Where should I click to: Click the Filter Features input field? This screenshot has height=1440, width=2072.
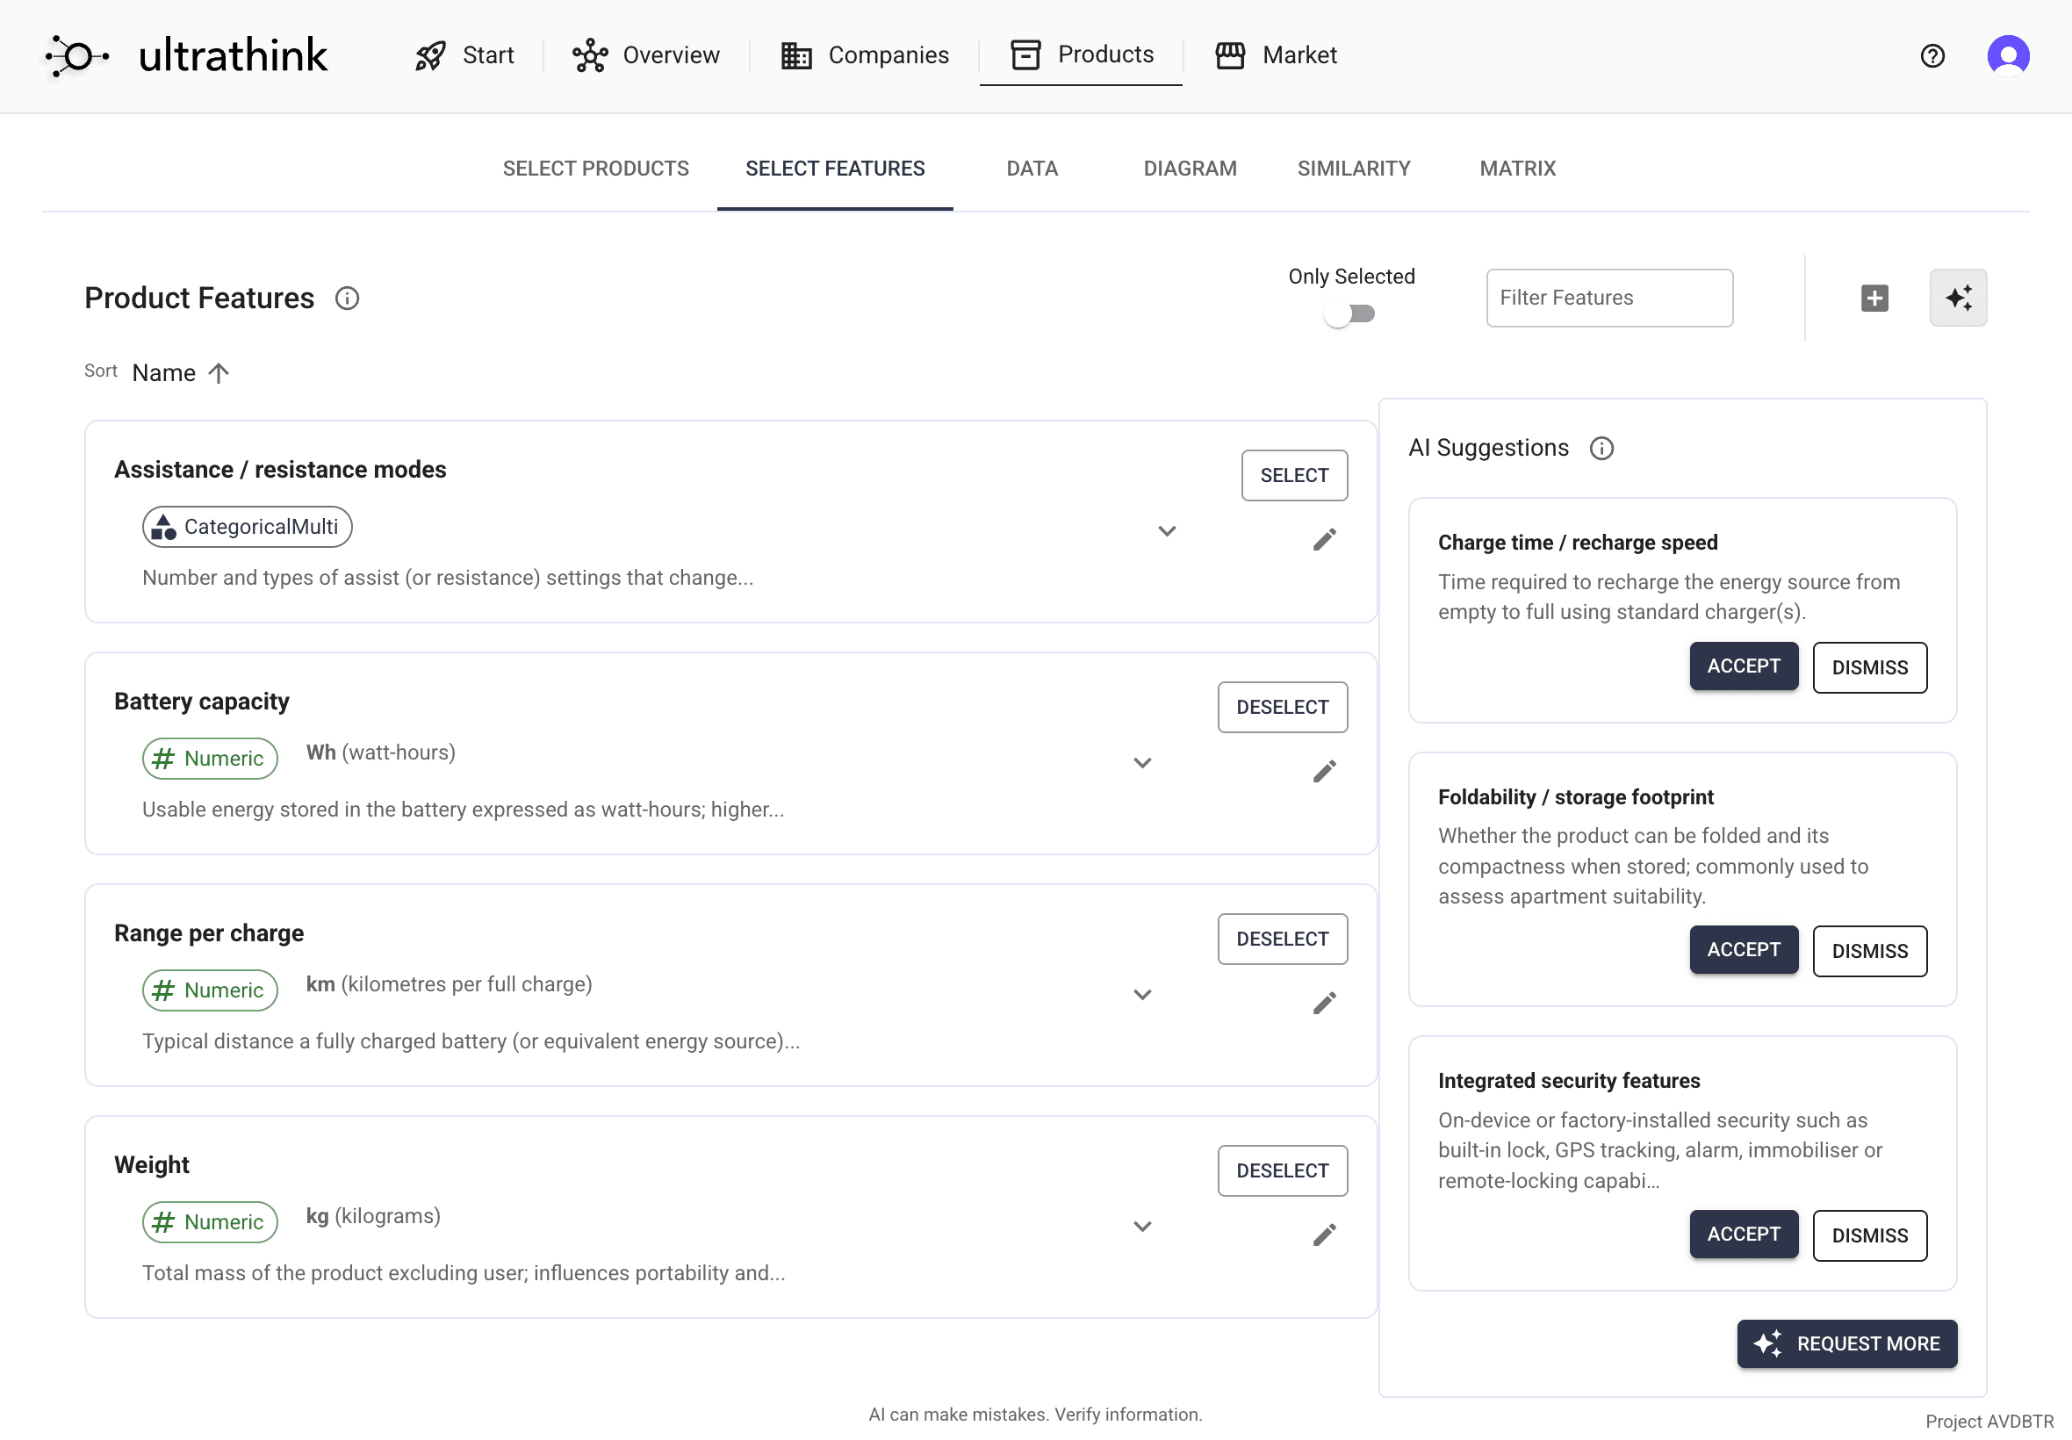click(x=1608, y=298)
